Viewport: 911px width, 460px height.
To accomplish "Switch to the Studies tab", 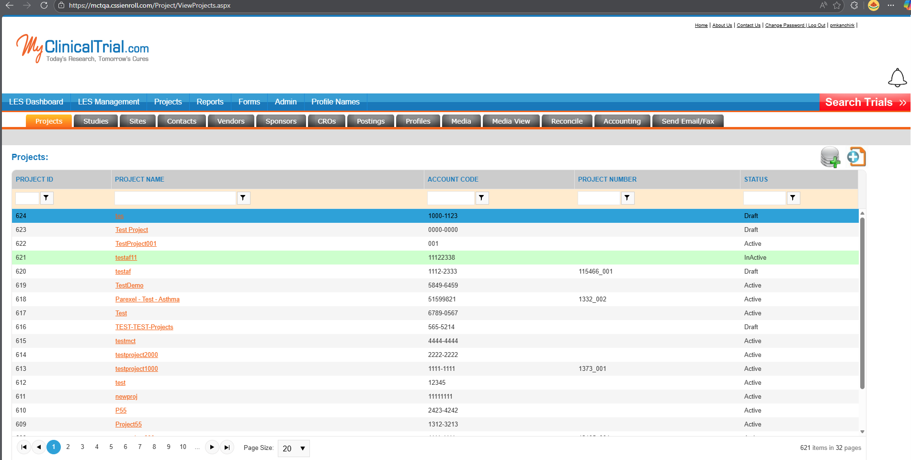I will (96, 121).
